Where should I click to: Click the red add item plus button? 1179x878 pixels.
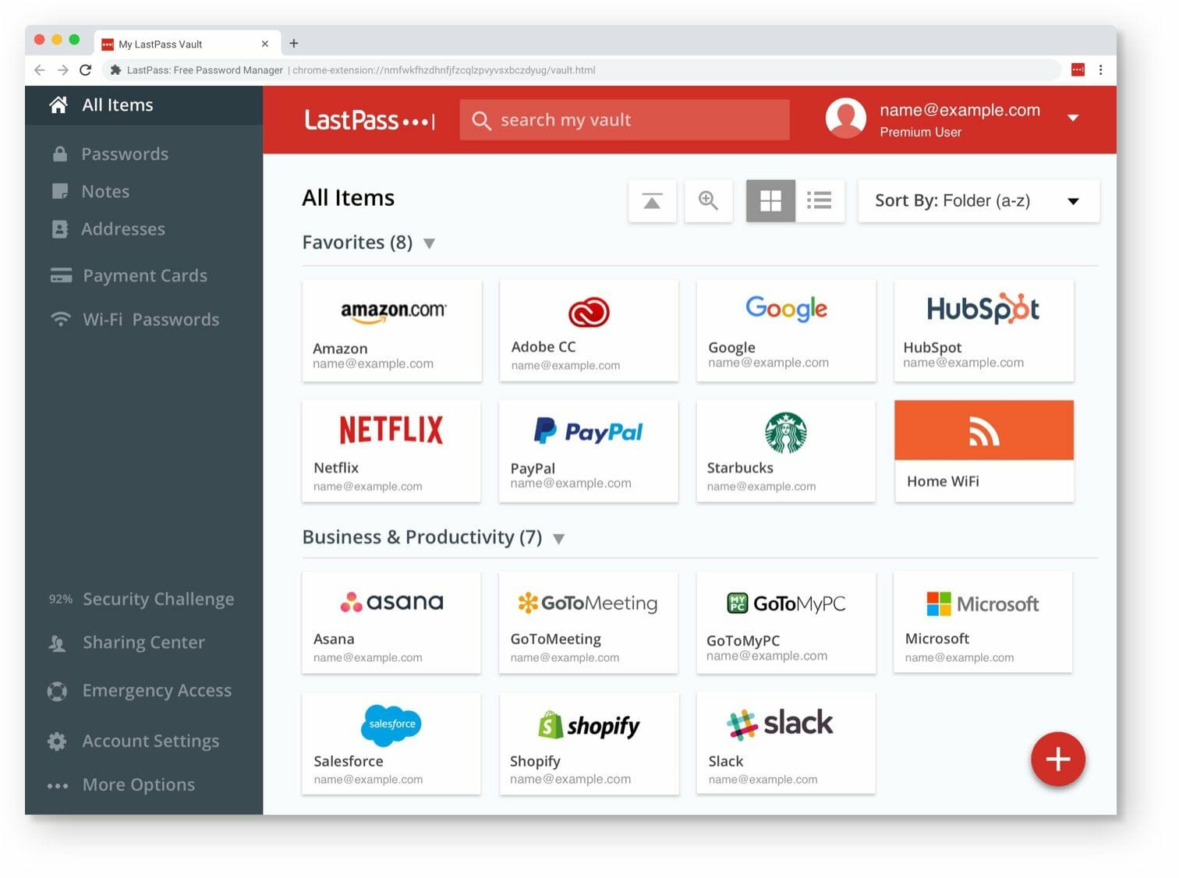point(1057,759)
